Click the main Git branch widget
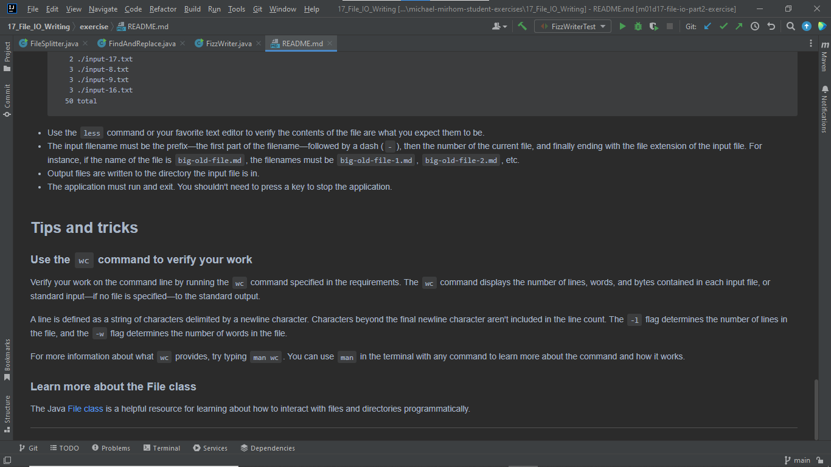The width and height of the screenshot is (831, 467). tap(797, 460)
